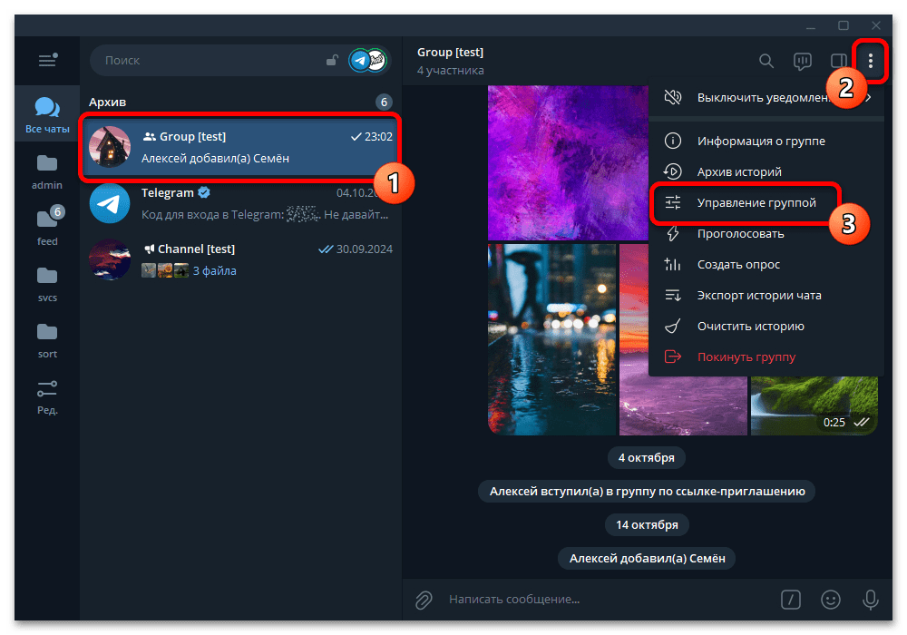Viewport: 907px width, 635px height.
Task: Click the archive icon next to Архив историй
Action: 673,171
